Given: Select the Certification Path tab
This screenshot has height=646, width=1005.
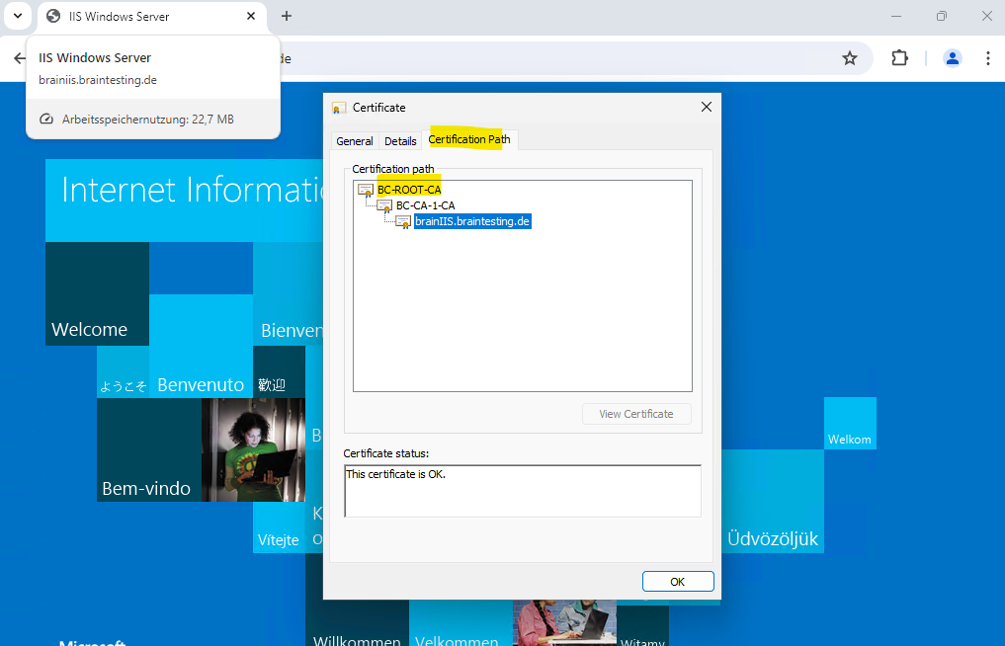Looking at the screenshot, I should [469, 139].
